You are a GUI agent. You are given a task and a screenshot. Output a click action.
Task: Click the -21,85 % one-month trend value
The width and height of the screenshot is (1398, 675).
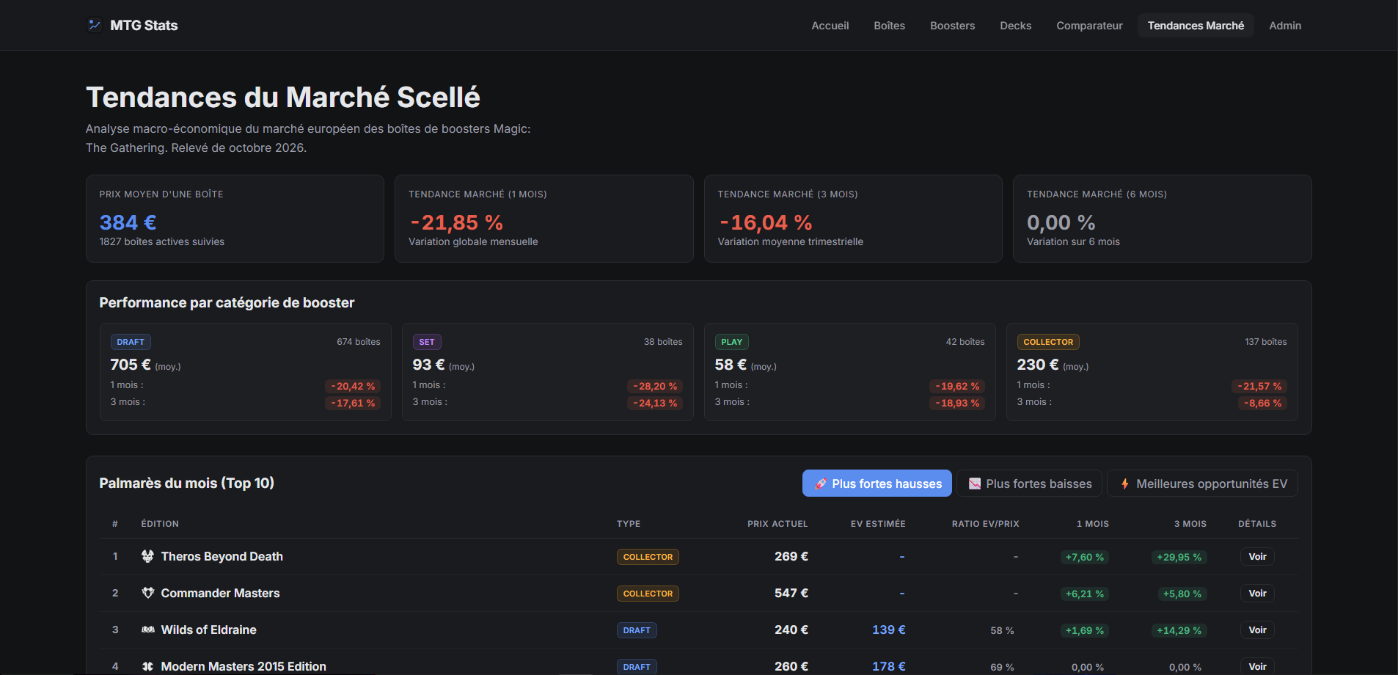pos(456,222)
